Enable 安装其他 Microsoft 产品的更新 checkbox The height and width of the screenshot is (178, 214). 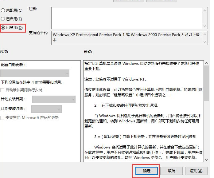tap(3, 118)
